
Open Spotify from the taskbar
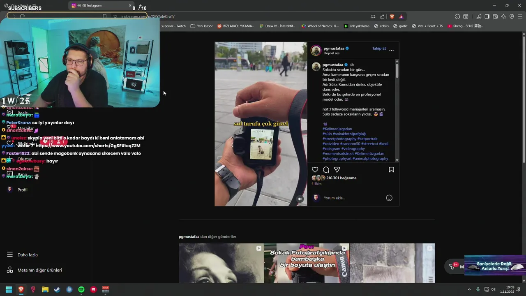[81, 289]
